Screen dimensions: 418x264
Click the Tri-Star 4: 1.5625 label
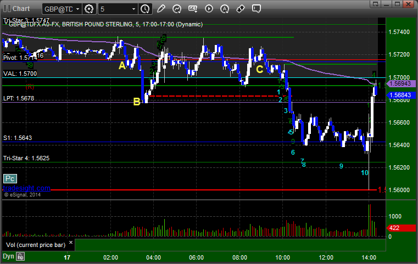point(26,158)
